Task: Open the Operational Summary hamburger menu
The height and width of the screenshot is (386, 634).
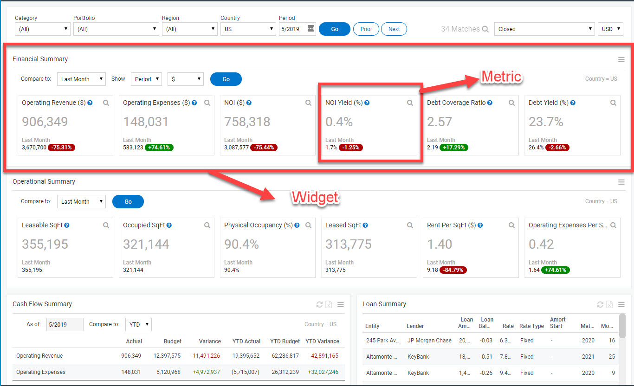Action: pyautogui.click(x=621, y=182)
